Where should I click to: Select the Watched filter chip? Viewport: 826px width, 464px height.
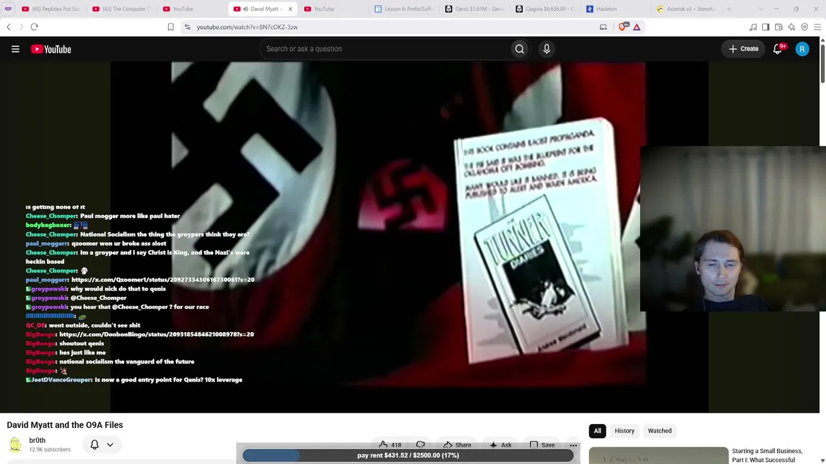[x=660, y=430]
